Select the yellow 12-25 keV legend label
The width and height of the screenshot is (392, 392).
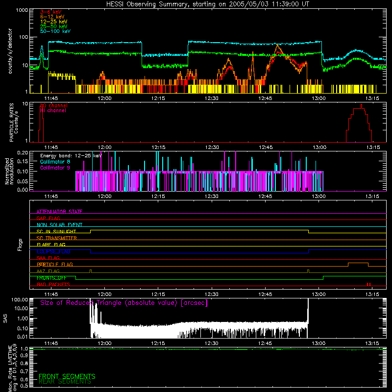pos(54,22)
